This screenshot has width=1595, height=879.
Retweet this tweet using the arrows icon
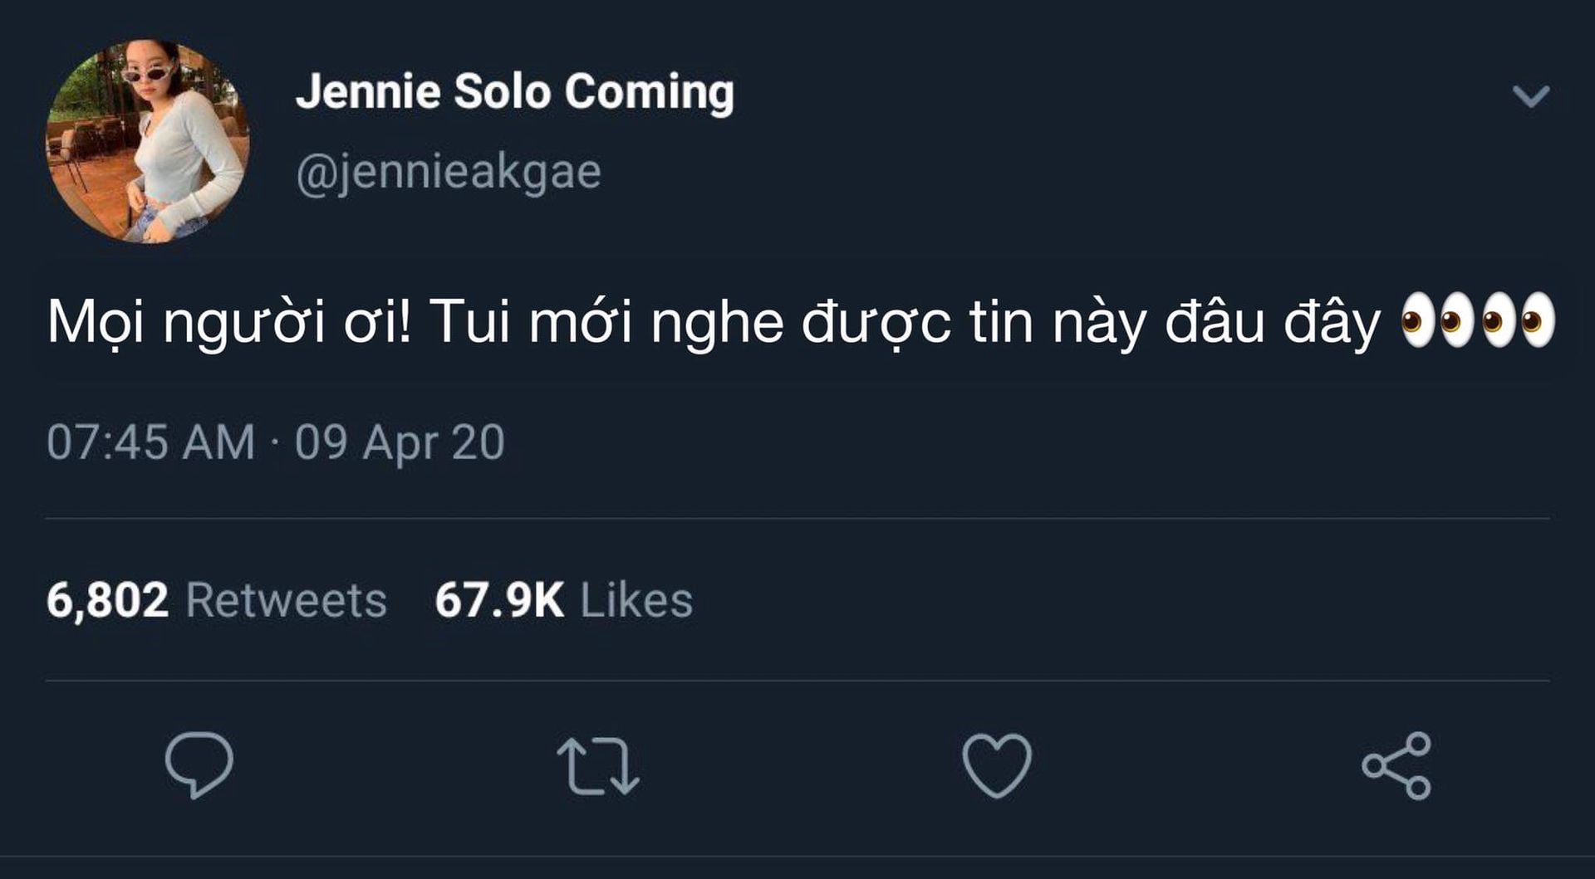[598, 765]
